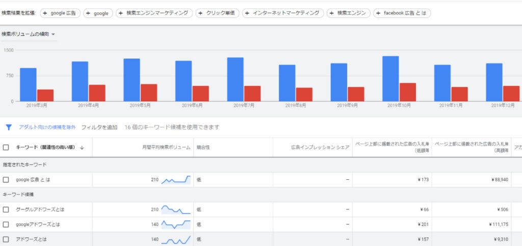522x246 pixels.
Task: Add 'google' chip to broaden search
Action: pyautogui.click(x=98, y=13)
